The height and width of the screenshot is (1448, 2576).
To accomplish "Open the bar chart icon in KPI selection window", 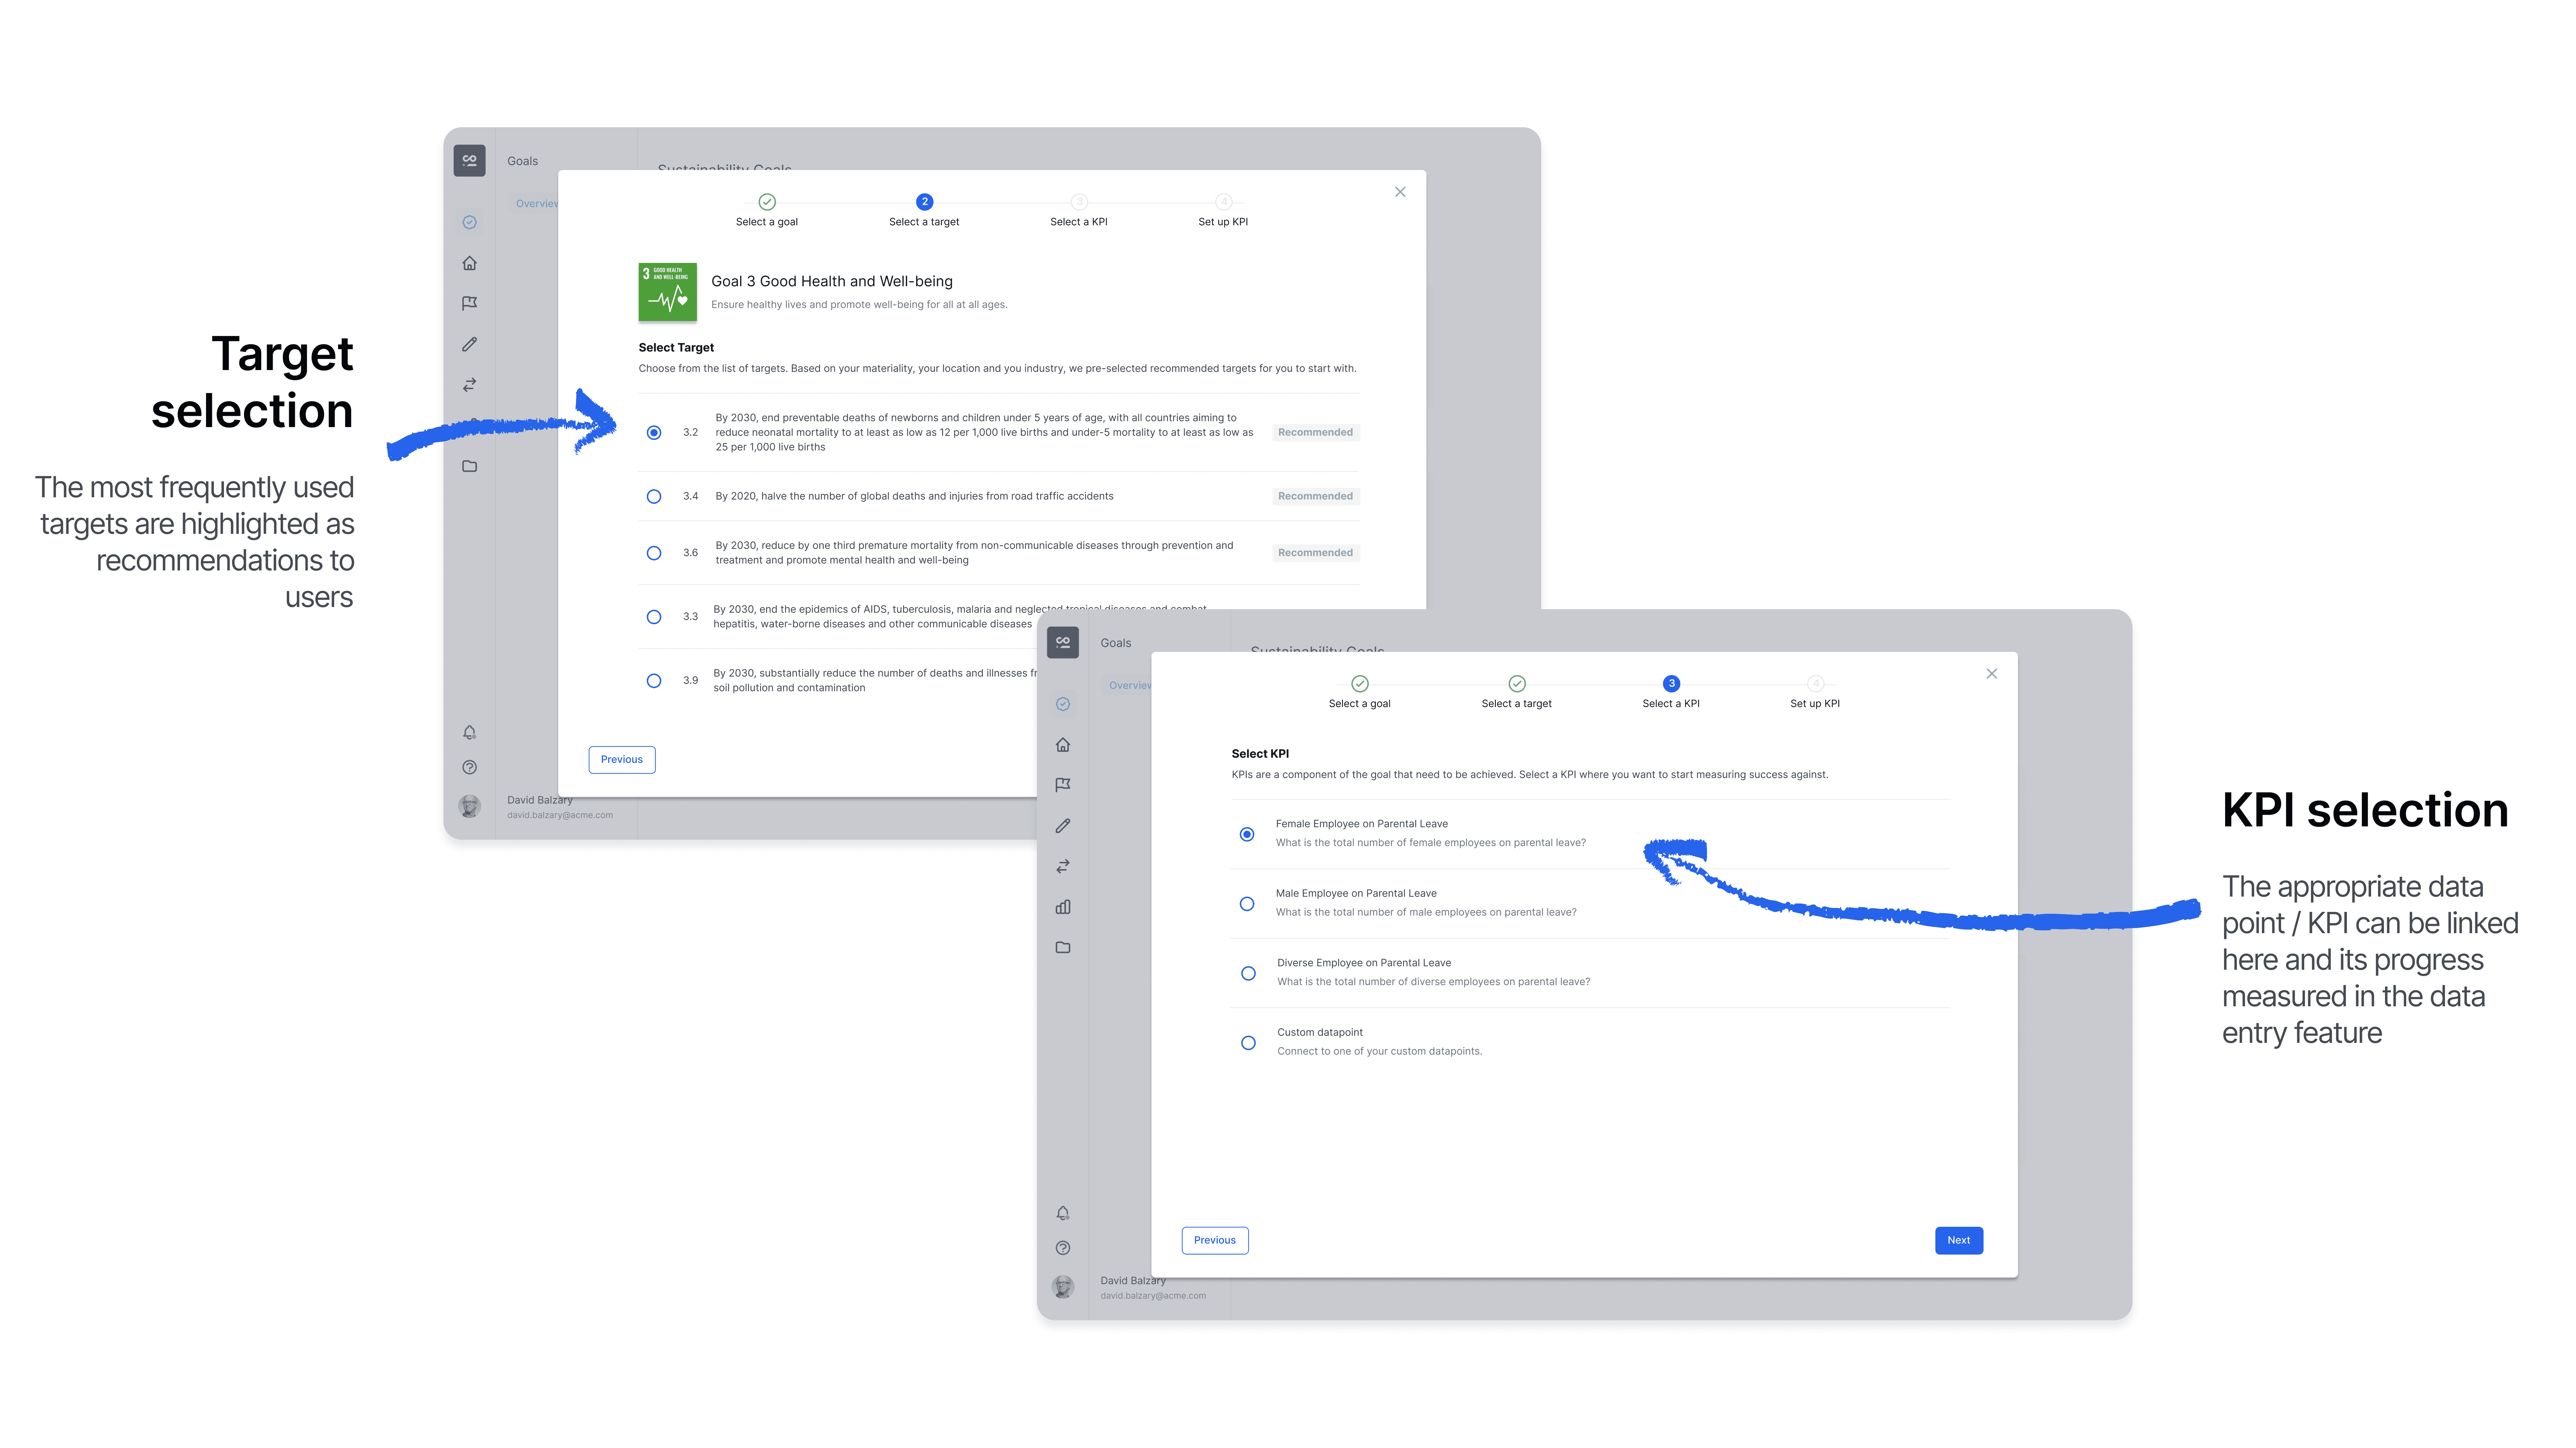I will pyautogui.click(x=1063, y=906).
